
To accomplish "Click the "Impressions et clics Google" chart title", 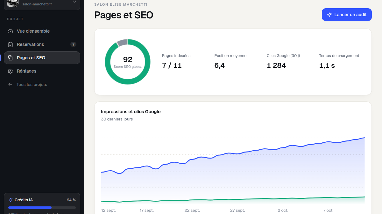I will (131, 112).
